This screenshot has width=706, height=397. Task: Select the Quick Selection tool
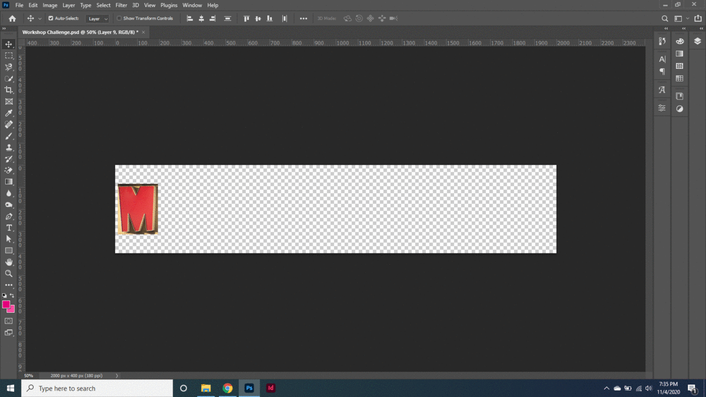point(9,79)
